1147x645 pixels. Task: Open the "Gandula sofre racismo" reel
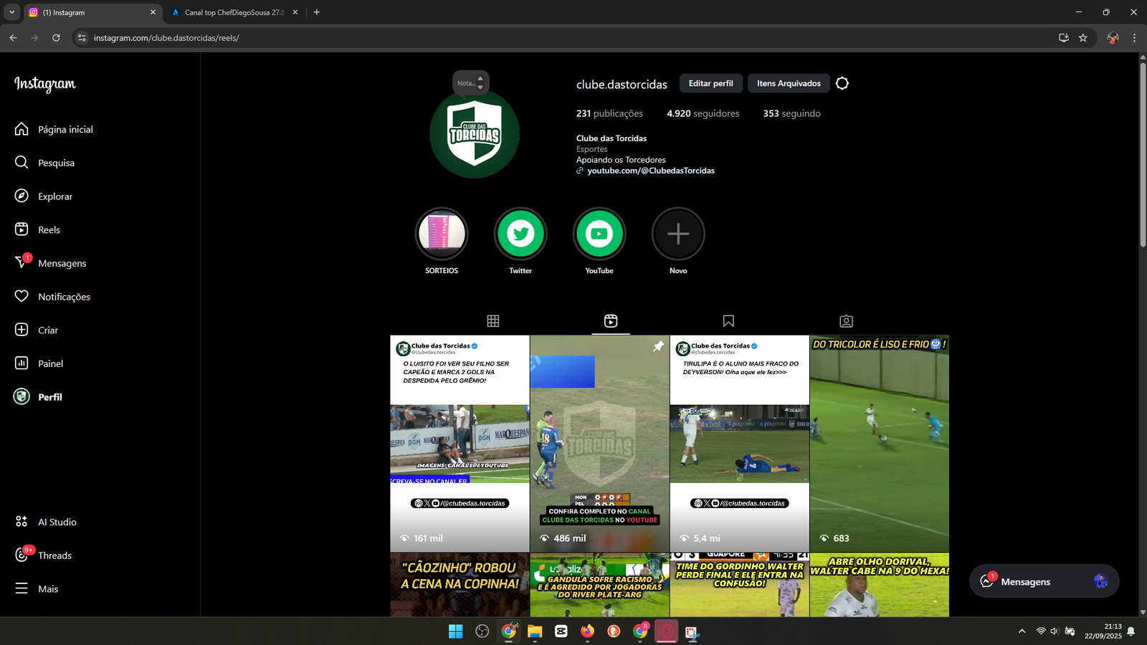(599, 585)
